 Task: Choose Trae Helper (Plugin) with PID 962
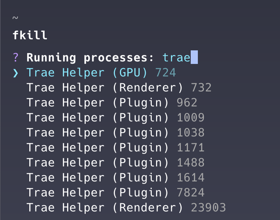click(x=97, y=103)
